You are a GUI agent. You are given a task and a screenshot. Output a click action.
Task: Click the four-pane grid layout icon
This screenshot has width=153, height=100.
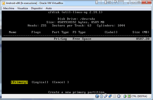(x=109, y=2)
